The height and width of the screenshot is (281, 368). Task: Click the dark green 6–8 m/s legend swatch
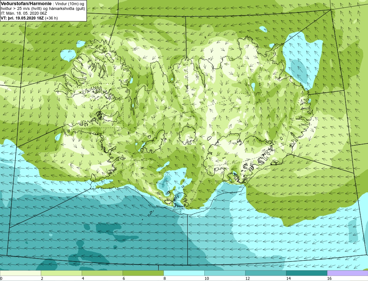[x=143, y=273]
